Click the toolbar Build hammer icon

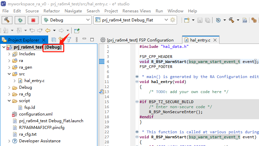pyautogui.click(x=232, y=20)
